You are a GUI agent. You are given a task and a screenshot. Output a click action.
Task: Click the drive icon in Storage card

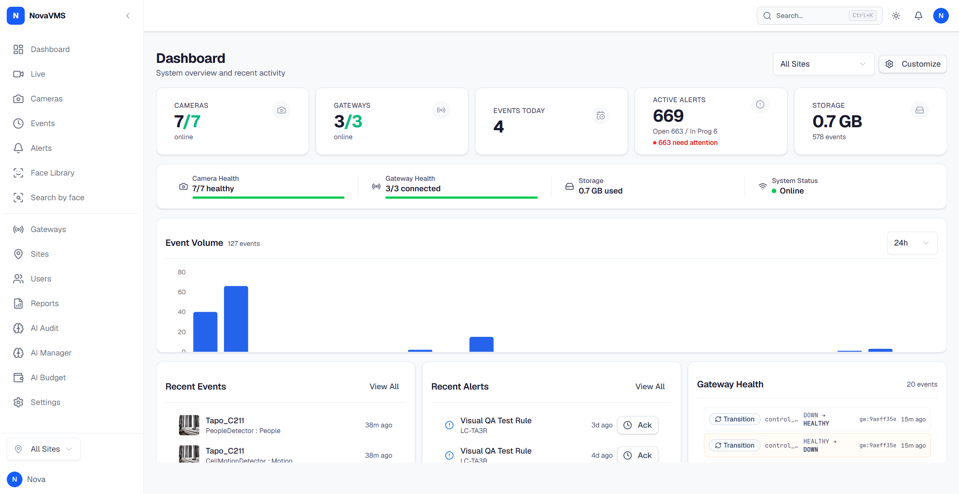920,110
